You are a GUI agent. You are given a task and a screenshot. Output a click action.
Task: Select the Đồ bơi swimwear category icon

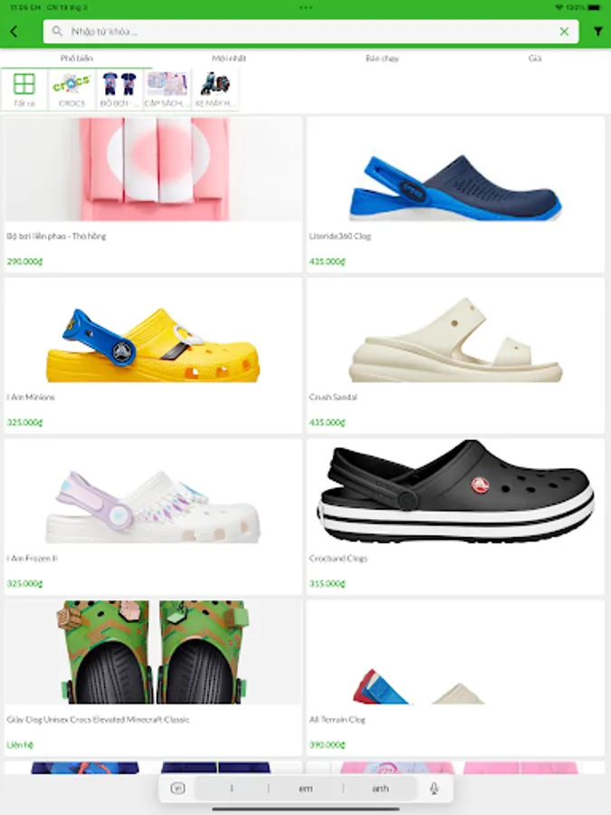(119, 90)
